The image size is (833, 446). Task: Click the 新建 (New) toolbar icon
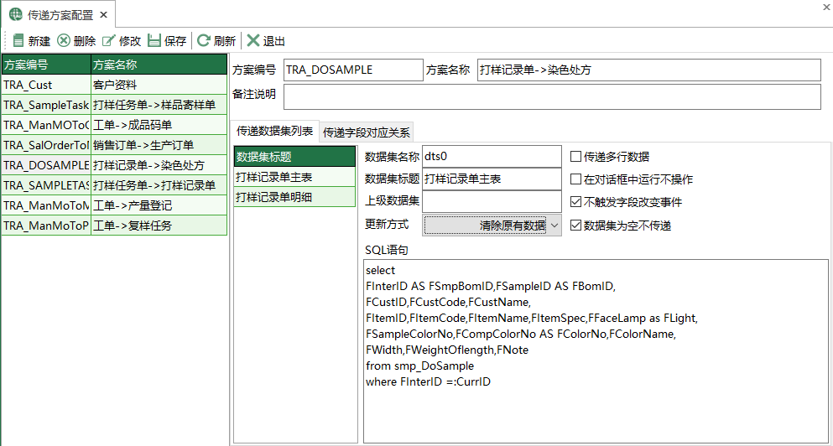pos(18,41)
